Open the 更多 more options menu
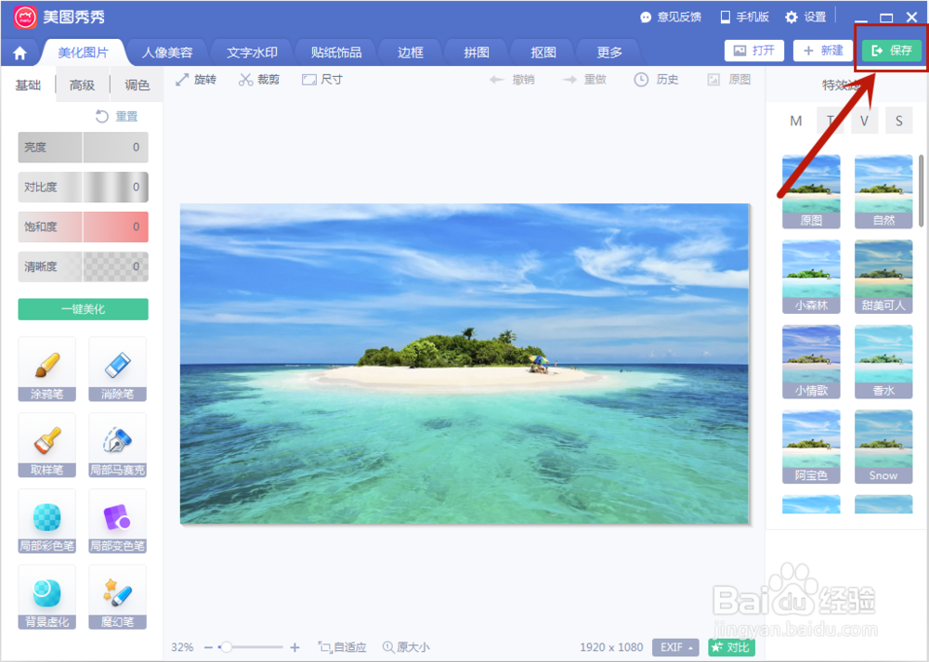 608,53
